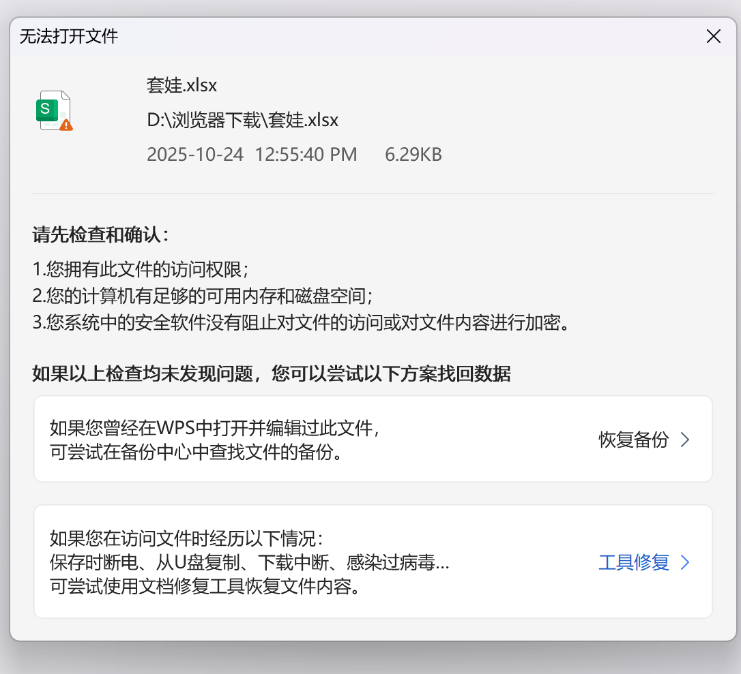
Task: Click item 2 about 可用内存和磁盘空间
Action: [202, 296]
